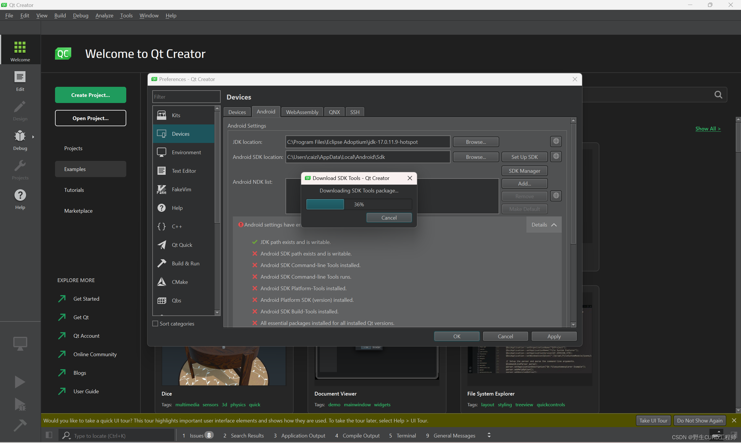Screen dimensions: 741x443
Task: Click Set Up SDK button
Action: coord(524,157)
